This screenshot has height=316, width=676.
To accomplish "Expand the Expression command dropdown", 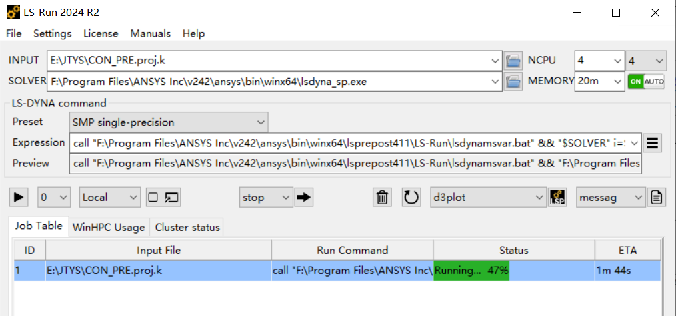I will point(634,143).
